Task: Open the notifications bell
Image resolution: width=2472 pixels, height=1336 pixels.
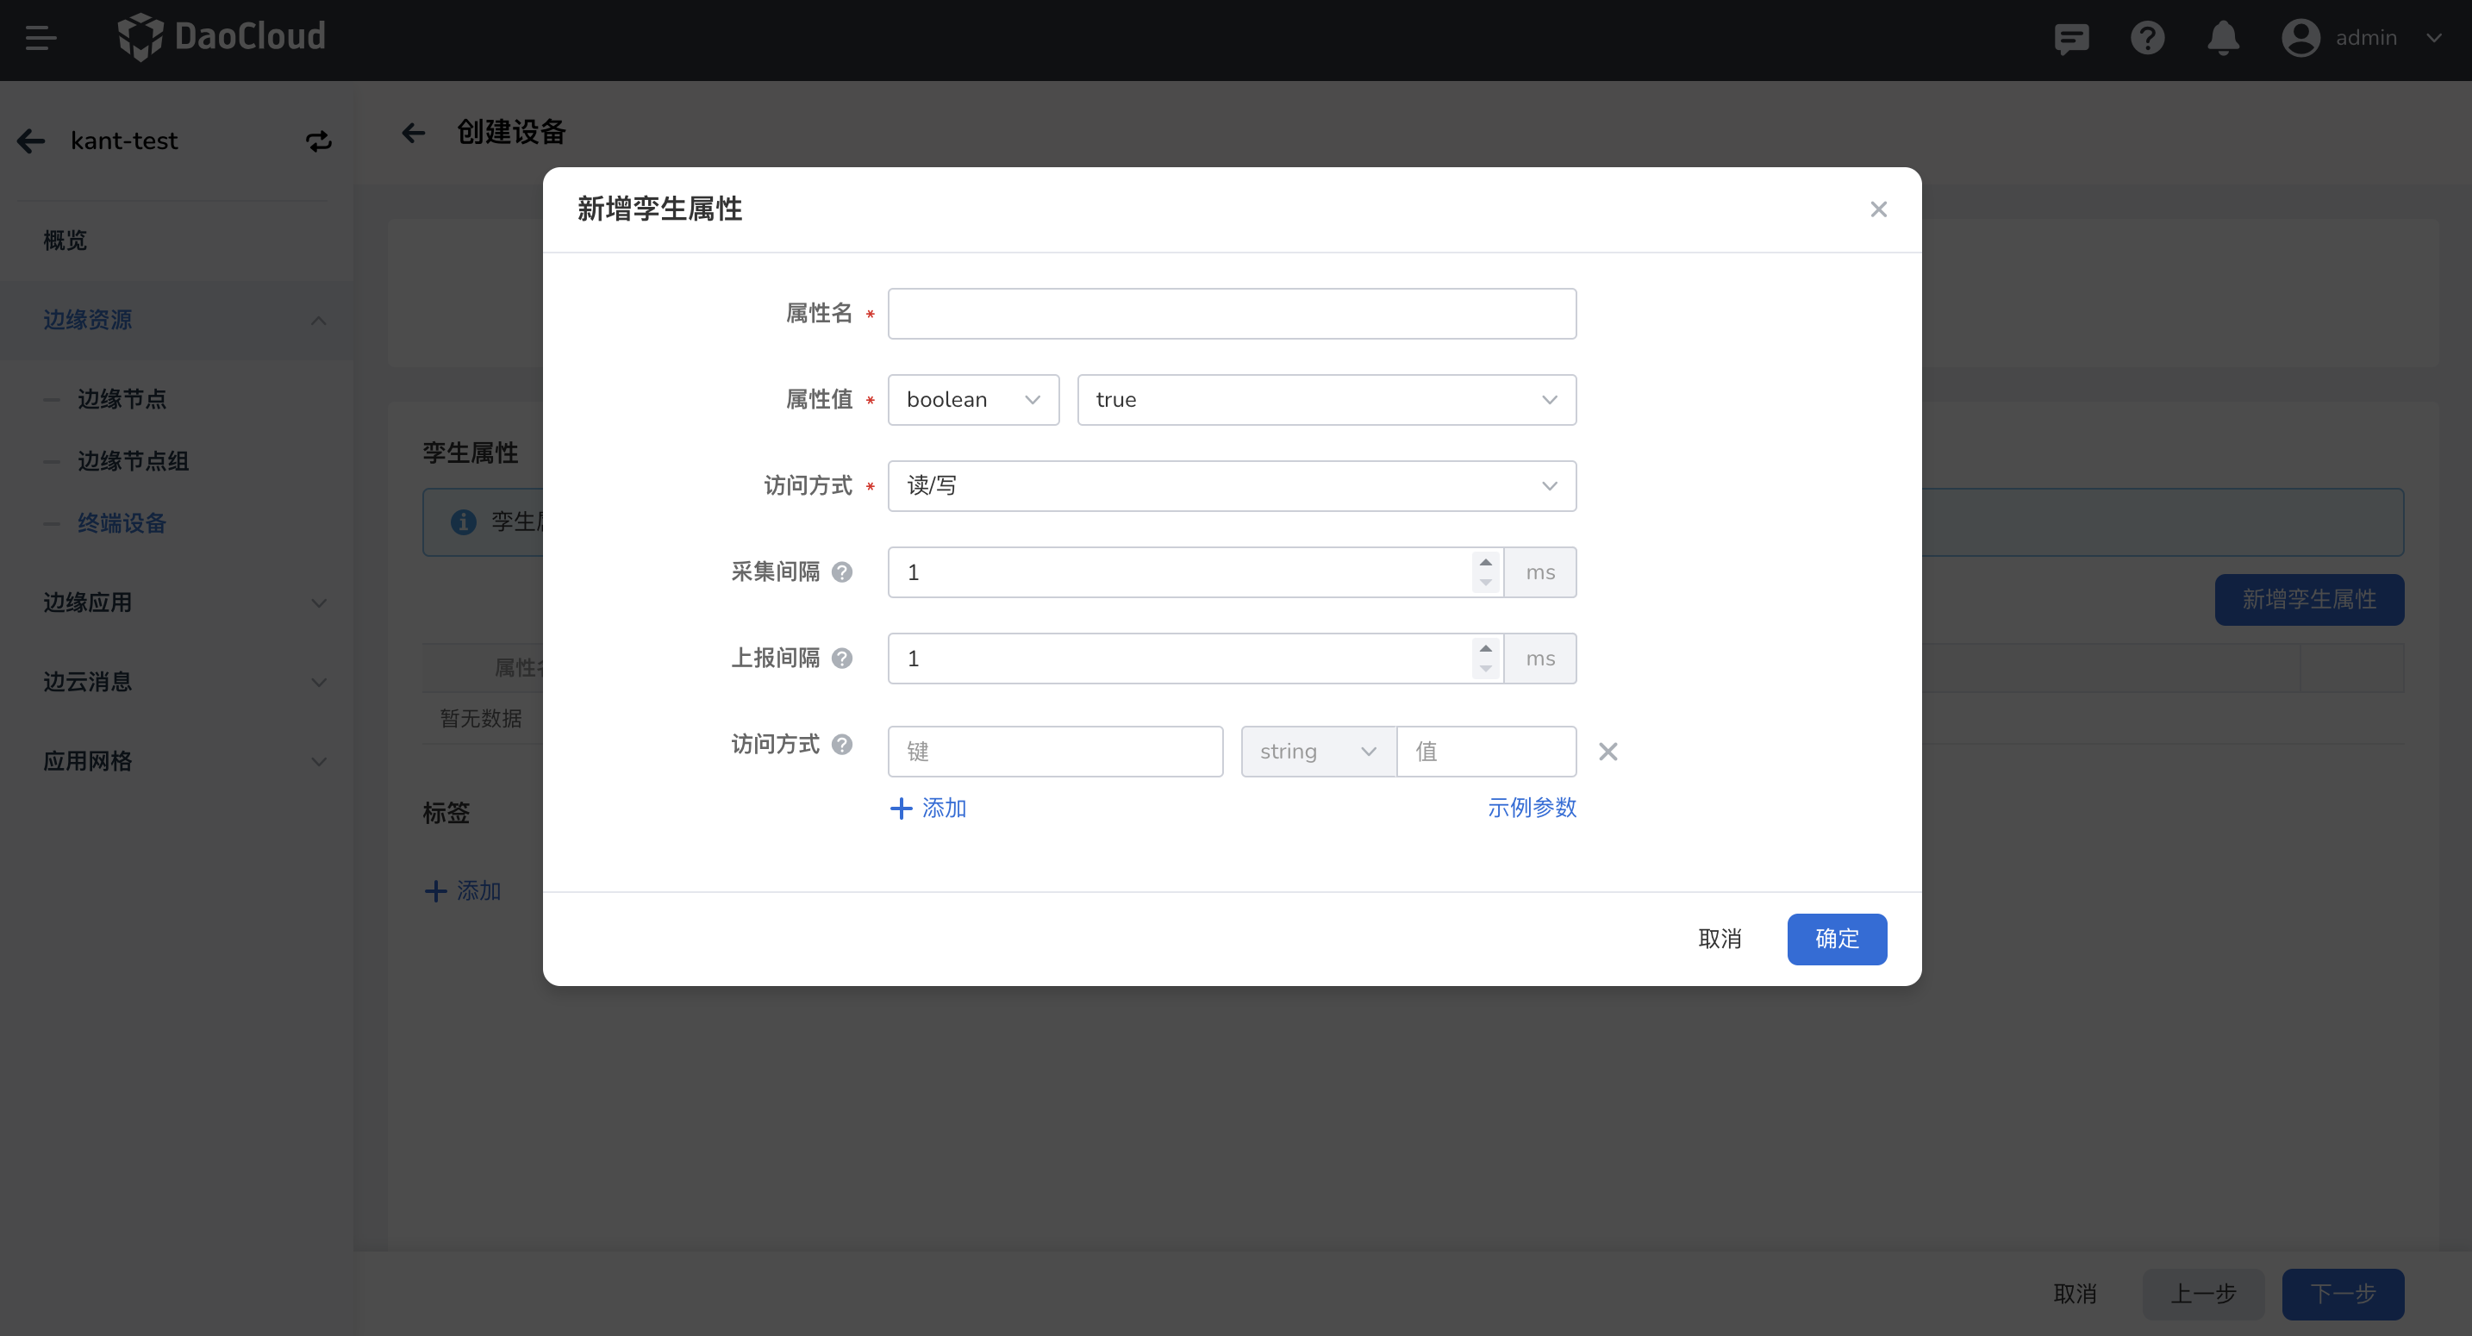Action: [x=2223, y=39]
